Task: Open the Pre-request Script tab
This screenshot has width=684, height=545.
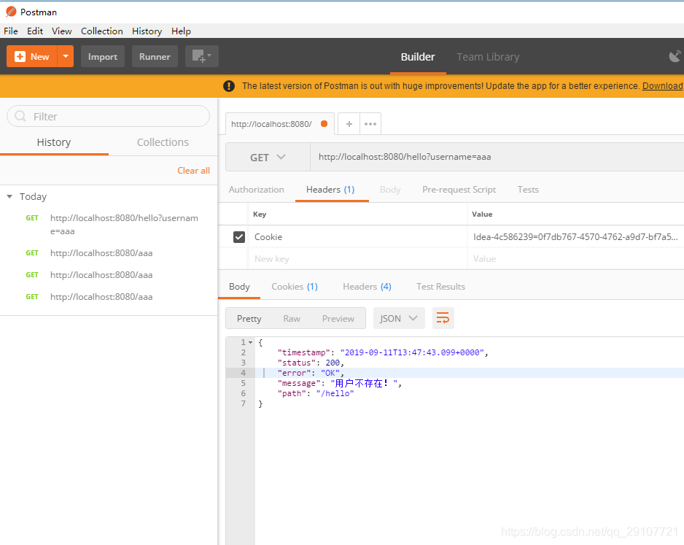Action: (459, 190)
